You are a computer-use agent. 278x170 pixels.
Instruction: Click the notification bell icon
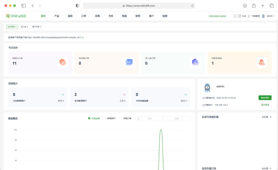coord(235,16)
